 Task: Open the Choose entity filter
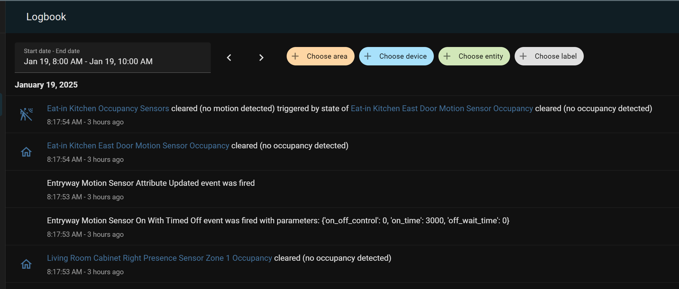pos(481,56)
